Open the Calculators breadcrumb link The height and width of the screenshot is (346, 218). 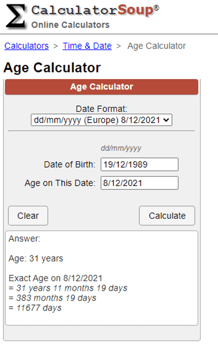click(x=27, y=46)
